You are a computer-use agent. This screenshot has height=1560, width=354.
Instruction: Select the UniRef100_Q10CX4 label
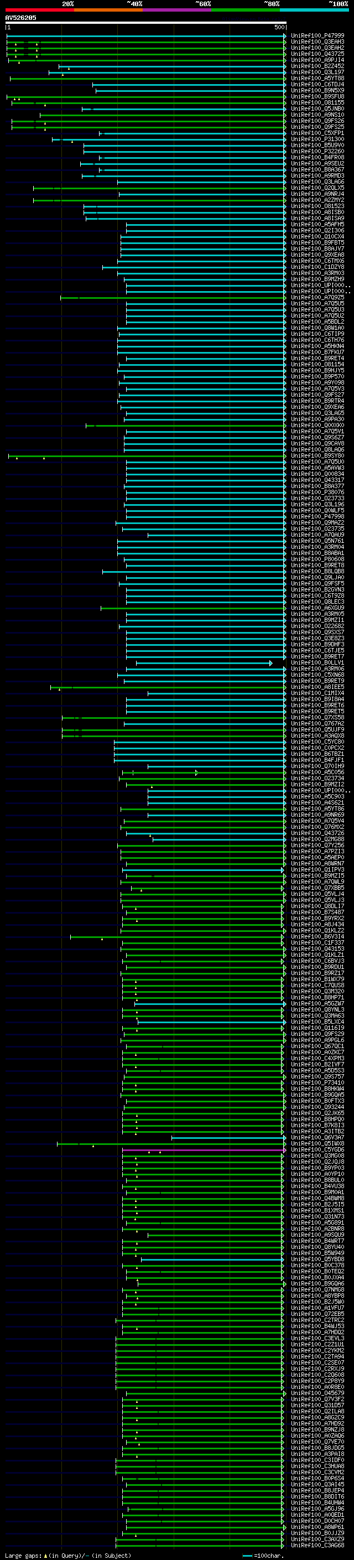coord(317,237)
